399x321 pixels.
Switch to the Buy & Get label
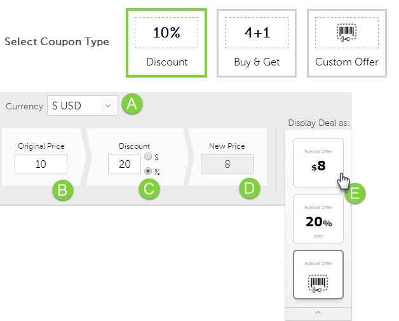point(257,62)
